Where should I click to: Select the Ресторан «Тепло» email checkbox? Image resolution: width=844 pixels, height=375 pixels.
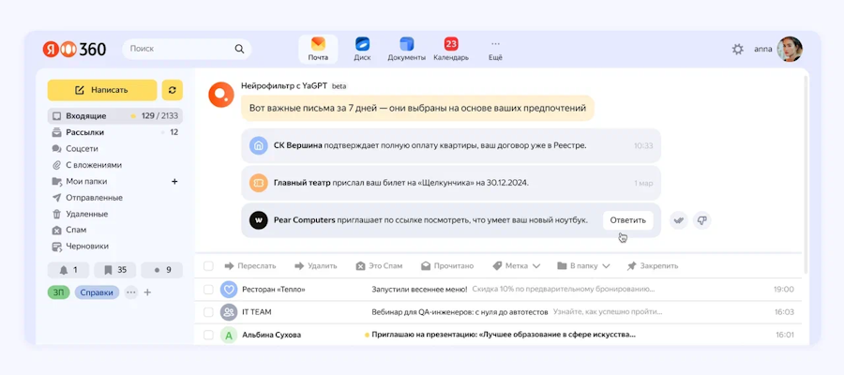(x=208, y=289)
